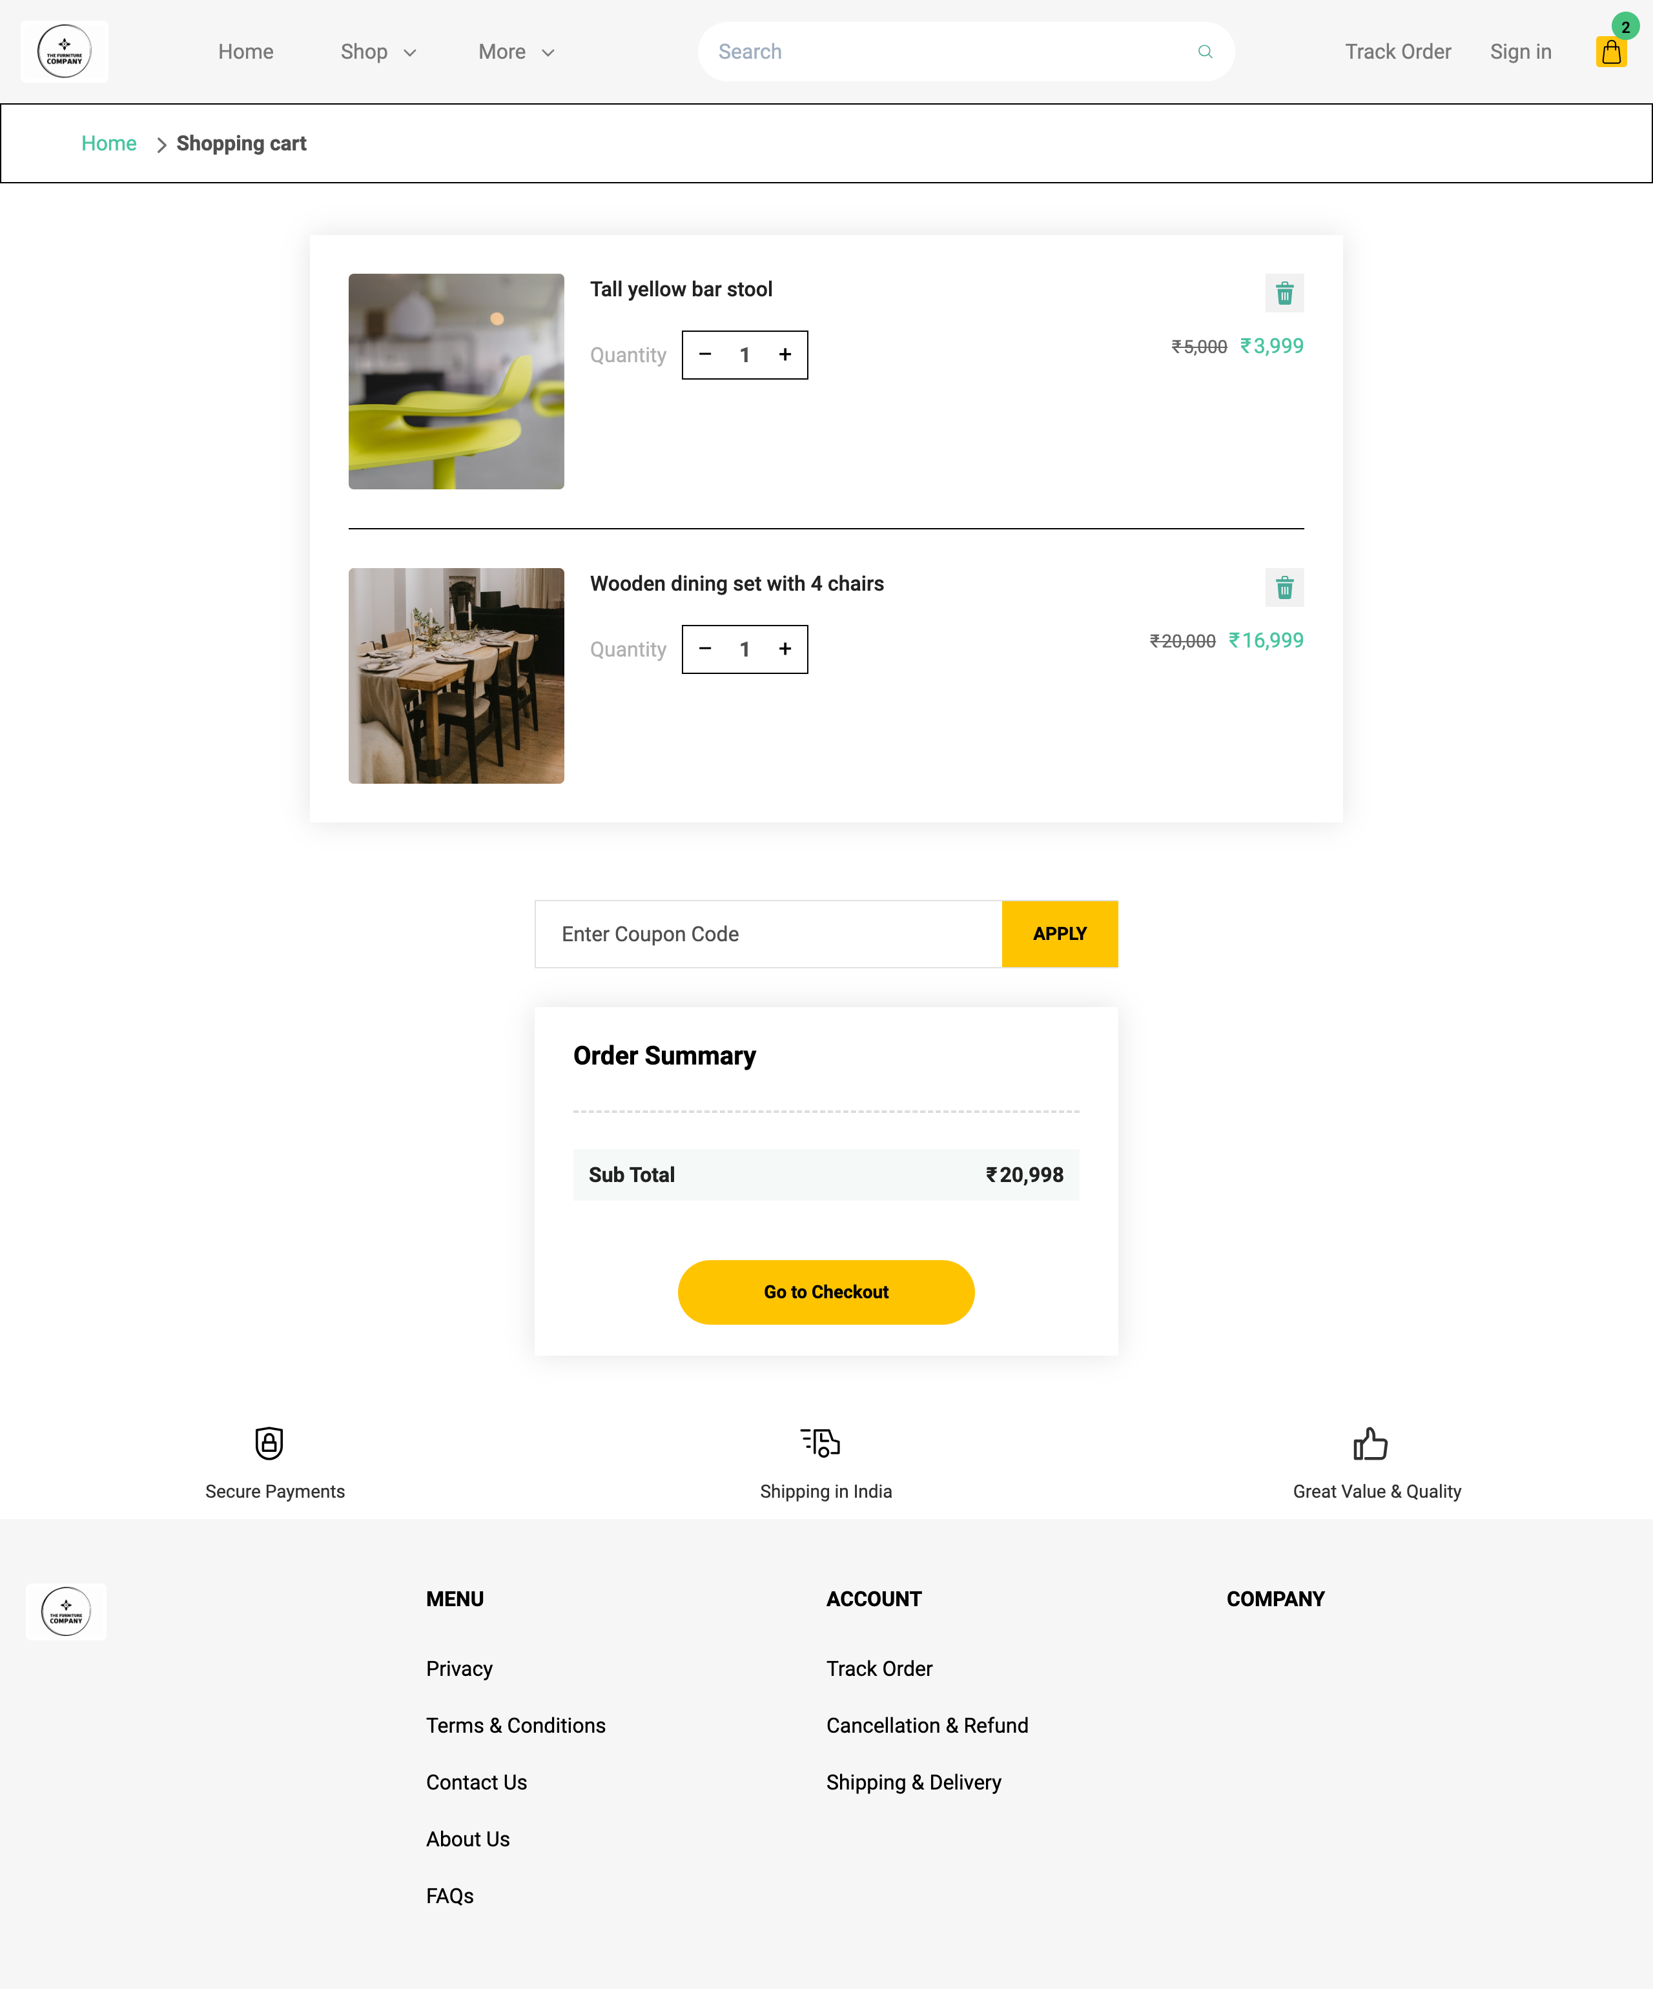
Task: Open the yellow bar stool thumbnail
Action: [x=456, y=382]
